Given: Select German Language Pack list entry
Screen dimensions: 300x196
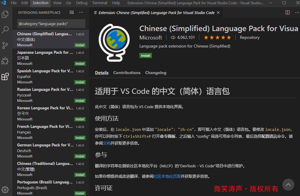Looking at the screenshot, I should pos(51,150).
